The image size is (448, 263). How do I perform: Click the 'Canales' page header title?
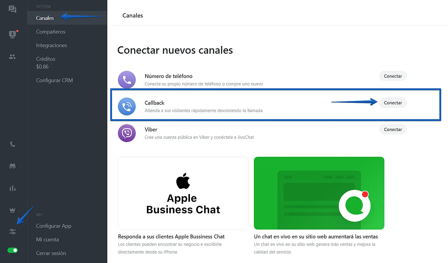coord(133,15)
